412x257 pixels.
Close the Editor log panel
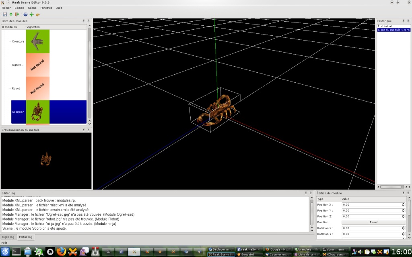[x=311, y=193]
